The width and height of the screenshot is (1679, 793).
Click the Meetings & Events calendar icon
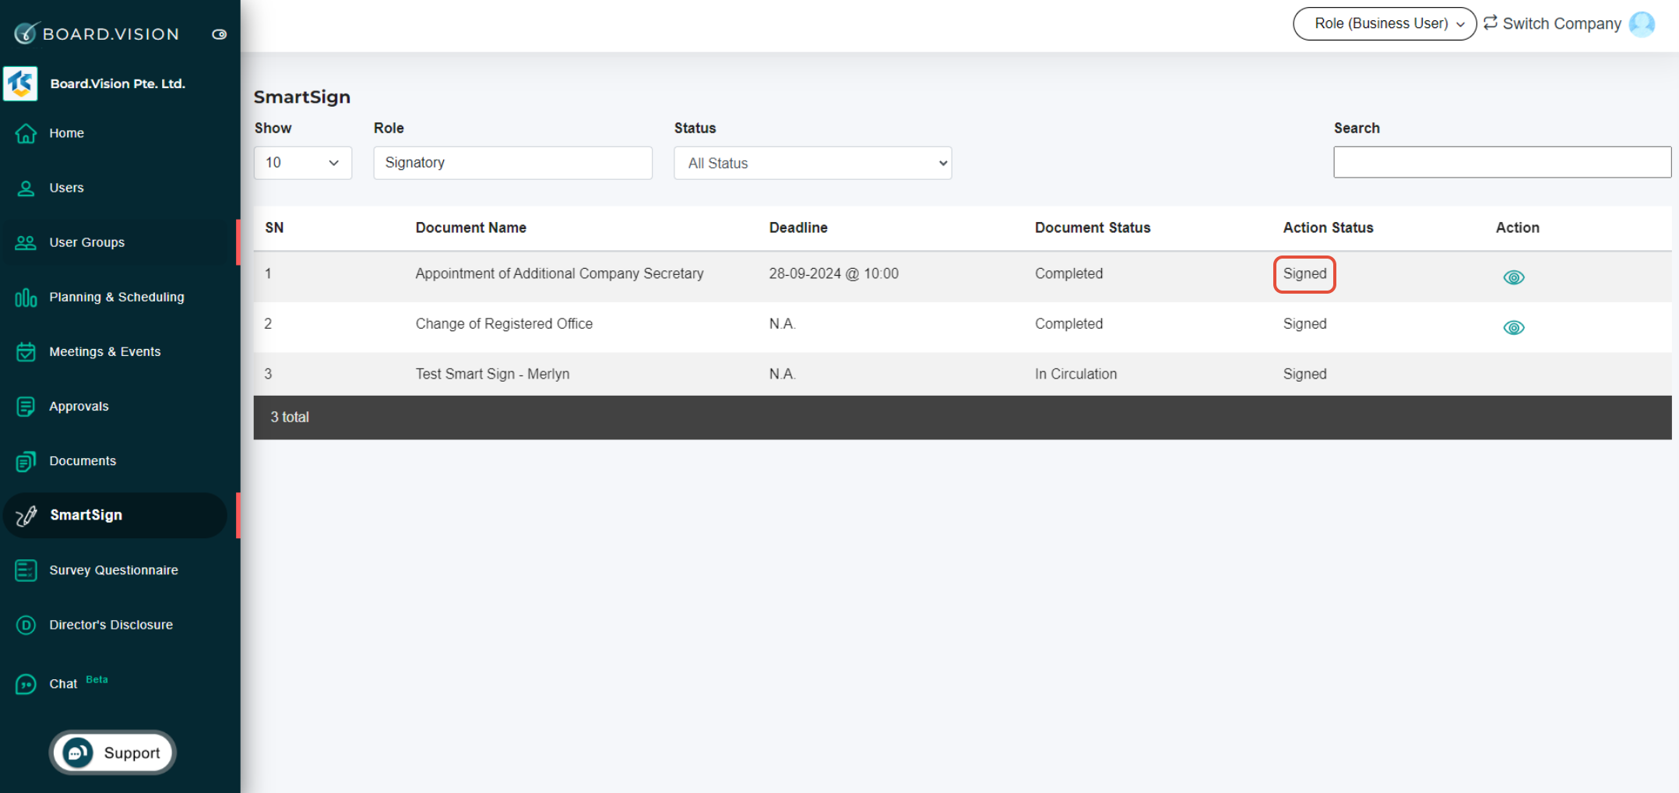point(26,351)
